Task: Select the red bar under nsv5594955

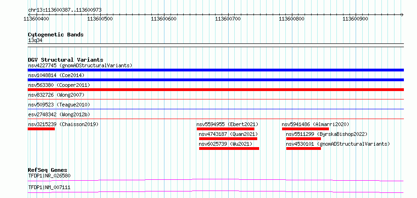Action: coord(225,129)
